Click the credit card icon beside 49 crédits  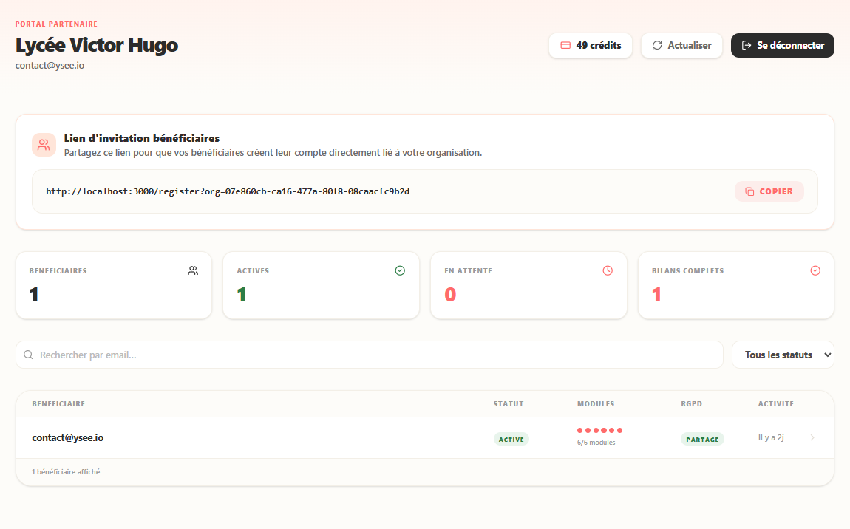(565, 45)
